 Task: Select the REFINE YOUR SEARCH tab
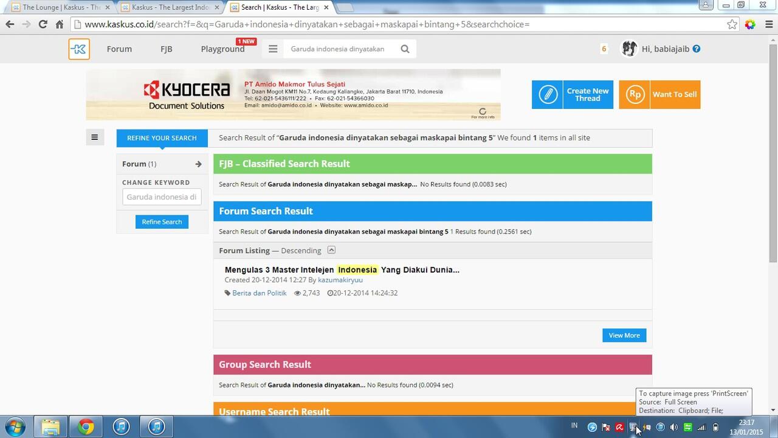(x=162, y=138)
